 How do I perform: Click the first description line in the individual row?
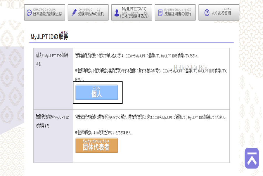pyautogui.click(x=137, y=55)
